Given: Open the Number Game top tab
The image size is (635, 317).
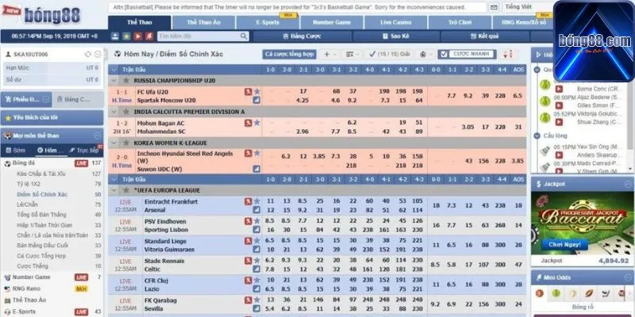Looking at the screenshot, I should 332,22.
